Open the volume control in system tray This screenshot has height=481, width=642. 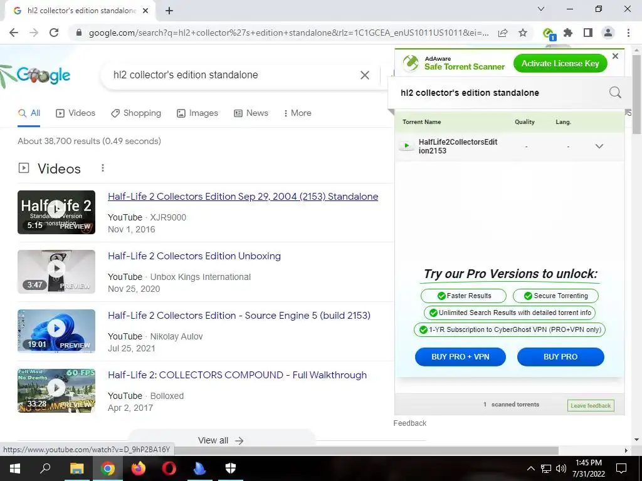pyautogui.click(x=561, y=468)
